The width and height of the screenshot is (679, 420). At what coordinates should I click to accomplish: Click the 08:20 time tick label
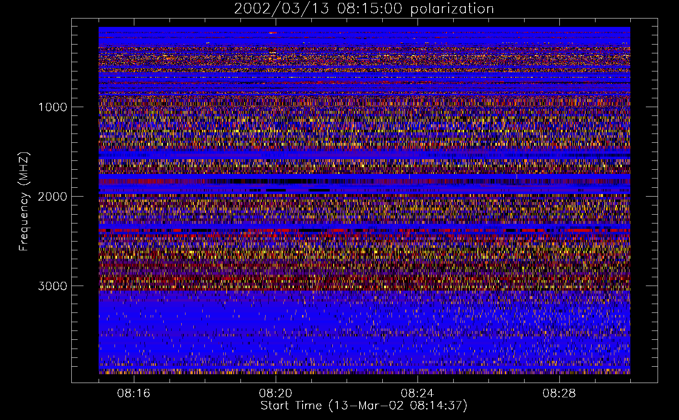[x=276, y=394]
